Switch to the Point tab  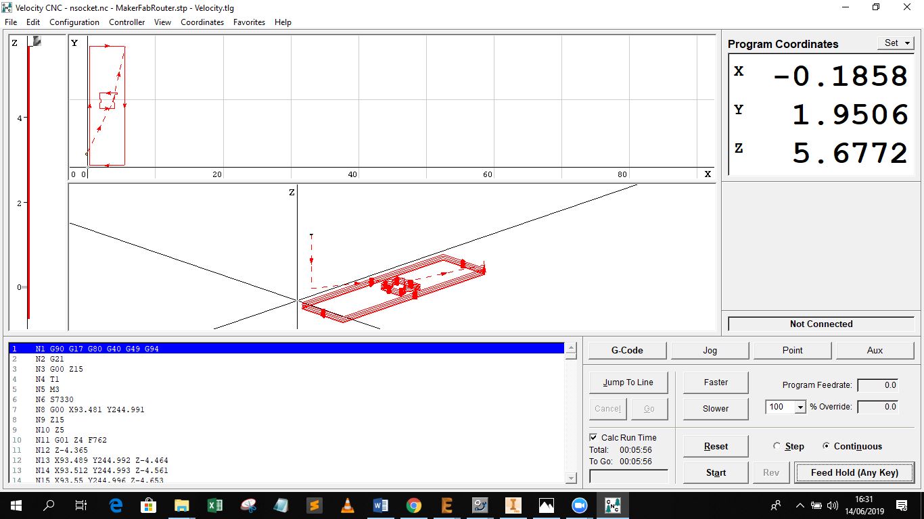click(792, 350)
